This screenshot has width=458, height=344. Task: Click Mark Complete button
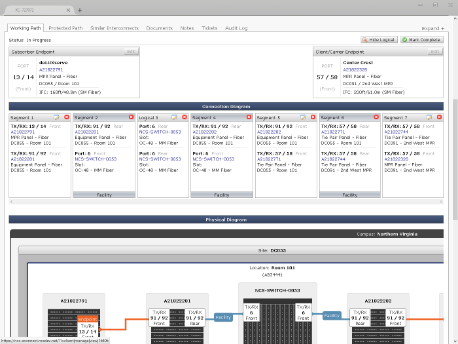[x=421, y=40]
